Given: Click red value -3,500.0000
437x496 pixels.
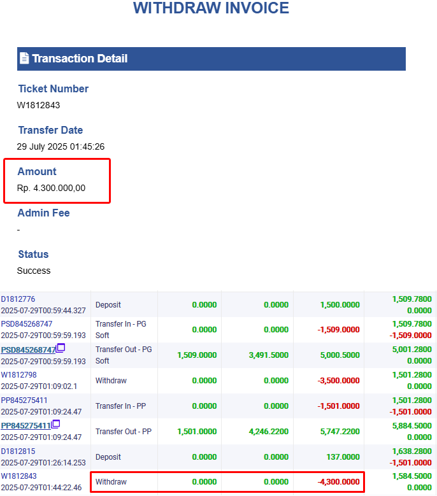Looking at the screenshot, I should (x=339, y=381).
